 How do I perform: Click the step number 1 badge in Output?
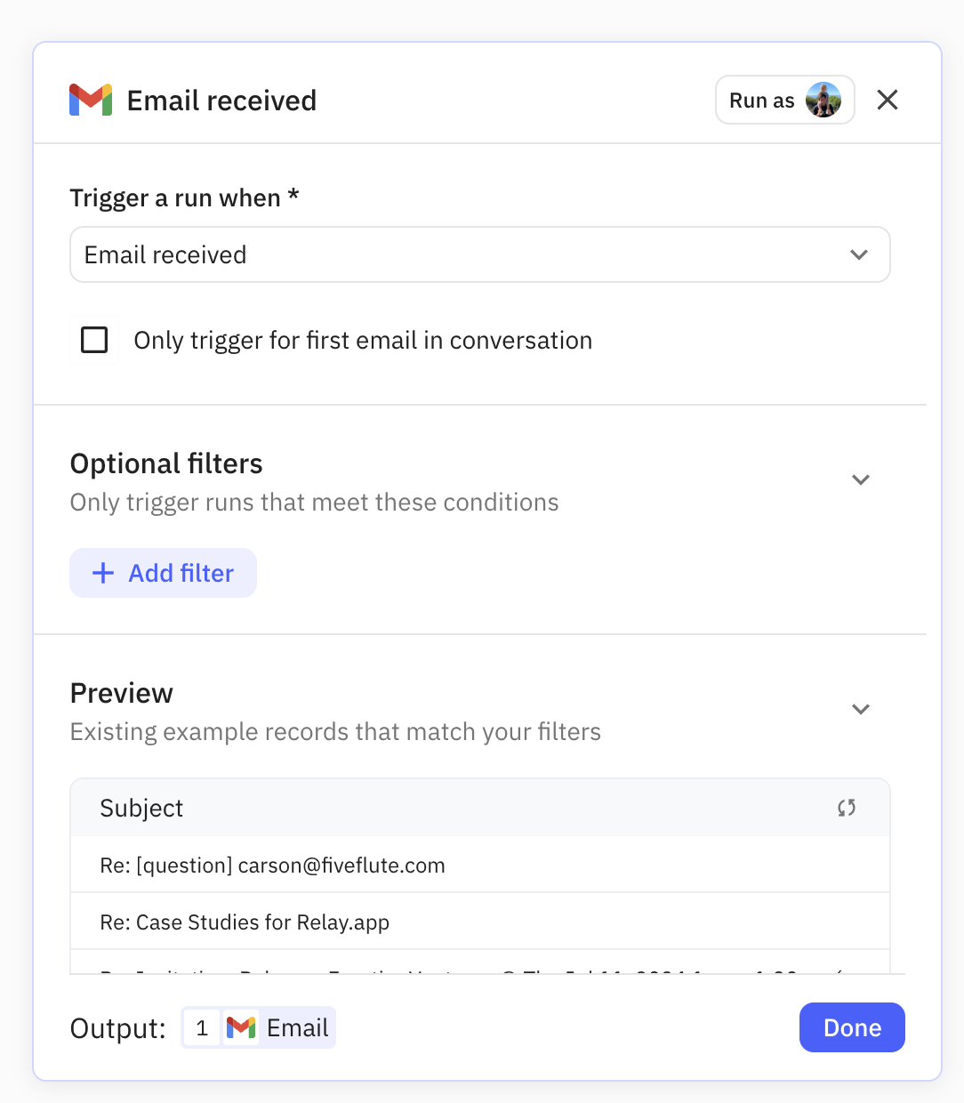click(x=202, y=1028)
